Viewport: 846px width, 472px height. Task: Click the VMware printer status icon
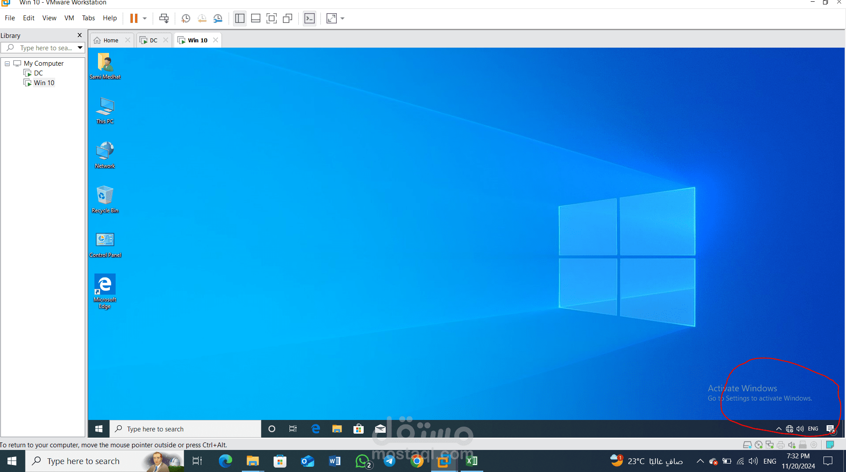(x=781, y=445)
